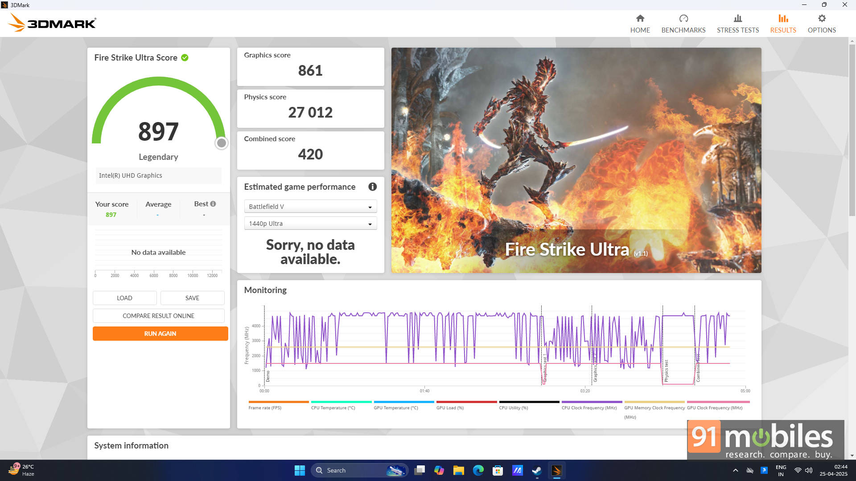This screenshot has width=856, height=481.
Task: Click the Windows taskbar Search box
Action: point(359,470)
